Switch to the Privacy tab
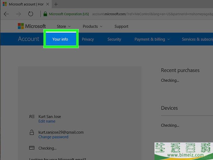Screen dimensions: 213x160 click(x=88, y=39)
